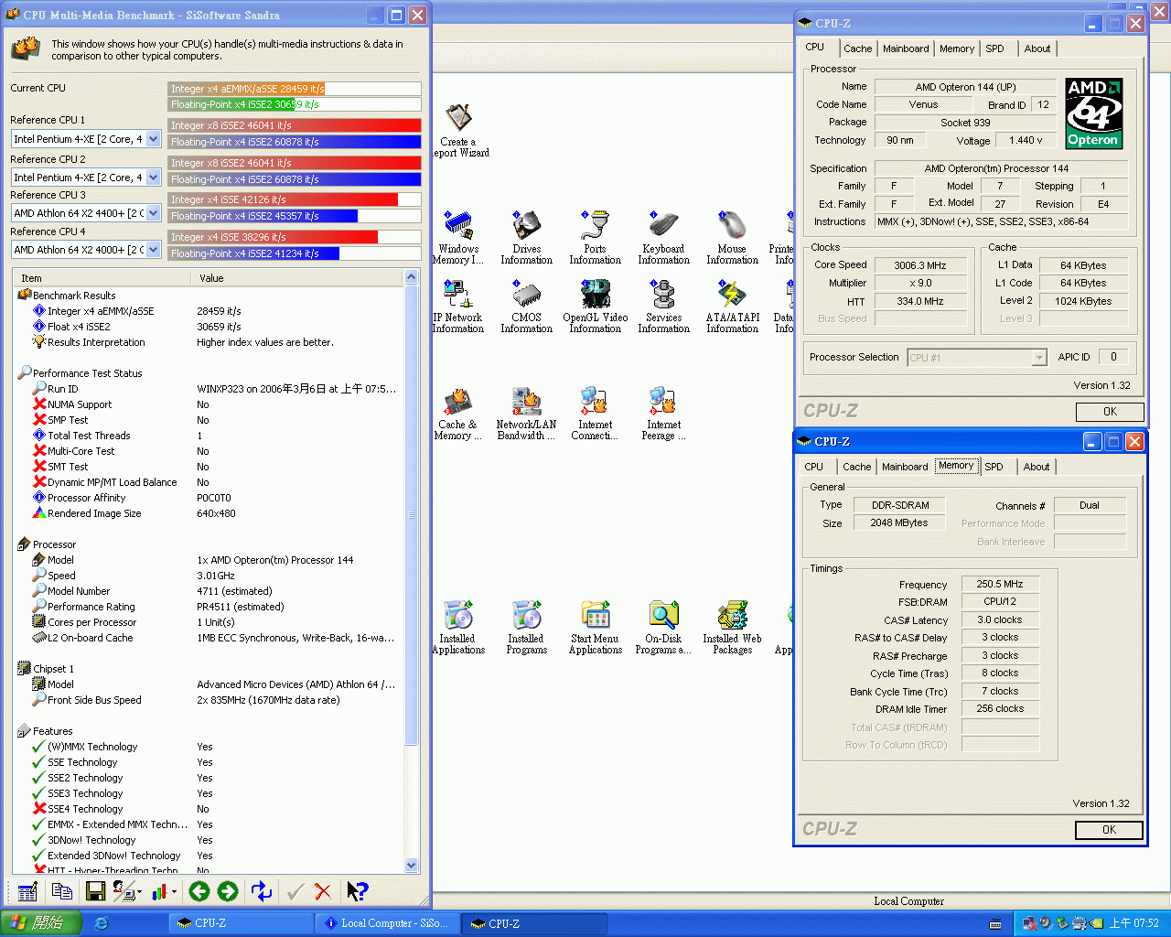Open the CMOS Information module

526,307
